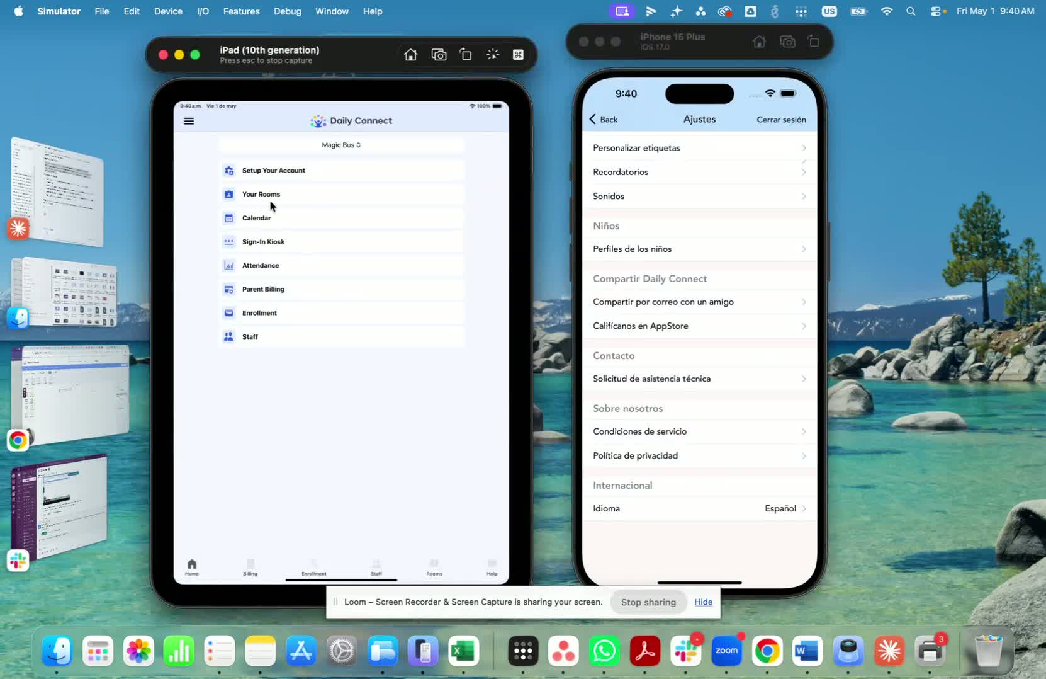Click the Parent Billing icon

pos(229,289)
